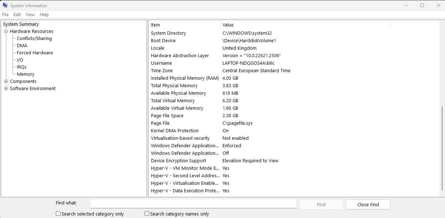Click the value C:\WINDOWS\system32
This screenshot has width=445, height=218.
247,33
